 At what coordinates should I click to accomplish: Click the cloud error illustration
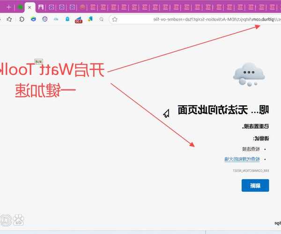pyautogui.click(x=250, y=74)
